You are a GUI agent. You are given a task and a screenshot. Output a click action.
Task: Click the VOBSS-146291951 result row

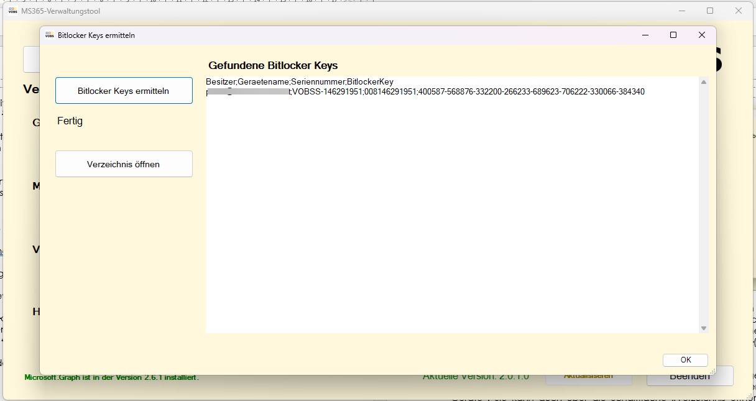(466, 92)
